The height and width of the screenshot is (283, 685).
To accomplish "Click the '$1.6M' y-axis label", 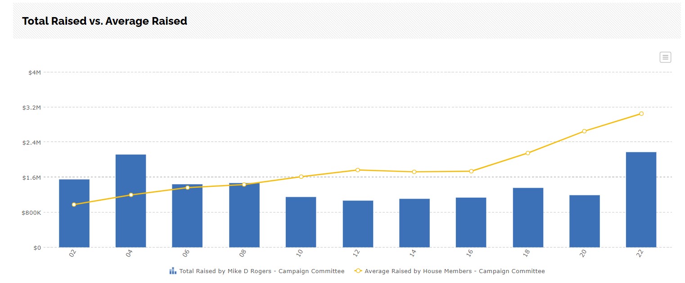I will [x=32, y=177].
